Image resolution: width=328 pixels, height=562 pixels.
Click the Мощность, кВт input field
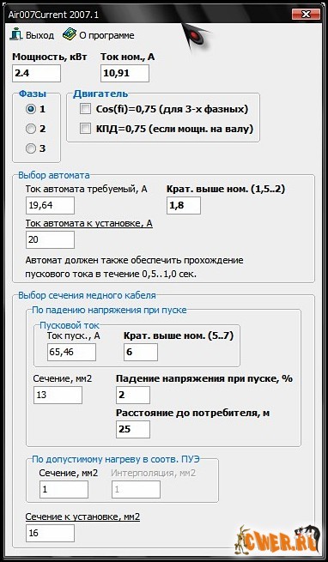click(x=36, y=74)
